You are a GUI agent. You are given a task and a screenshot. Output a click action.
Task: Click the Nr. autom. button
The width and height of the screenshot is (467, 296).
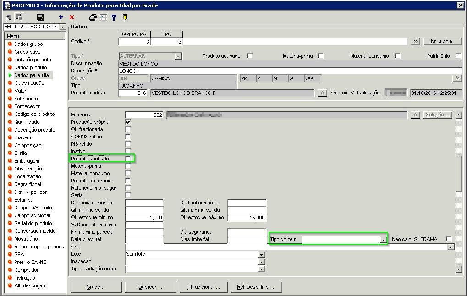442,41
